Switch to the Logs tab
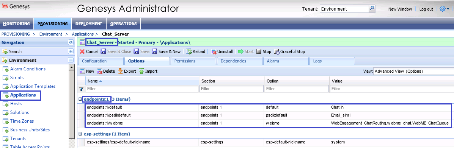Screen dimensions: 454x148 pos(332,61)
